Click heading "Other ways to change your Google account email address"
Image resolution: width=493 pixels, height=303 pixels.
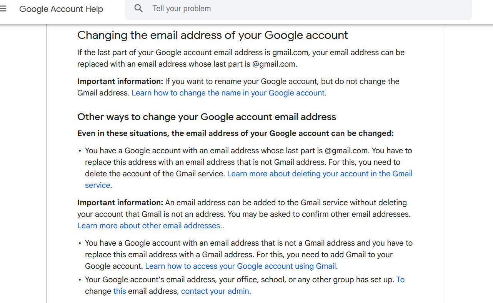207,117
